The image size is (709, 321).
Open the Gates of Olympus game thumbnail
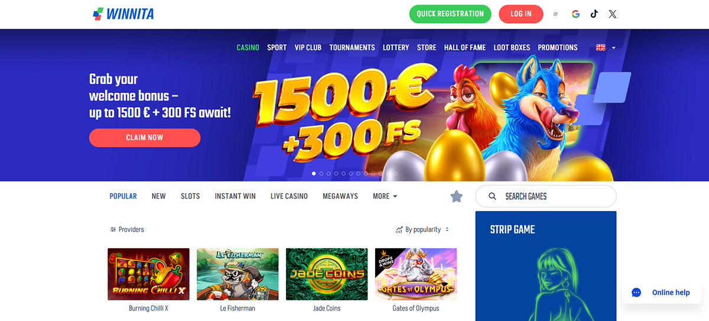[416, 274]
